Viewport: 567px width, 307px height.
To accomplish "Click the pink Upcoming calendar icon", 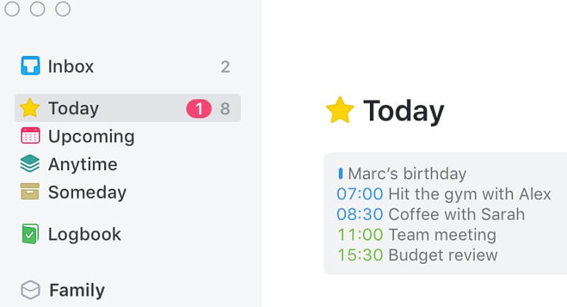I will tap(30, 136).
